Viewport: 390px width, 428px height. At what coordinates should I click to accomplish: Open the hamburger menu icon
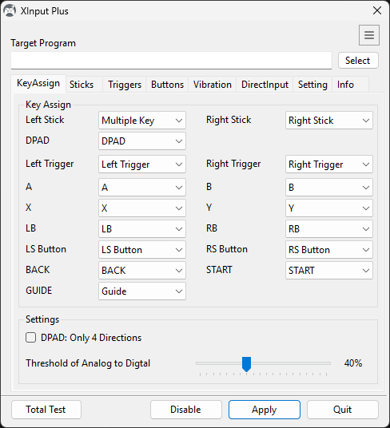pos(369,35)
